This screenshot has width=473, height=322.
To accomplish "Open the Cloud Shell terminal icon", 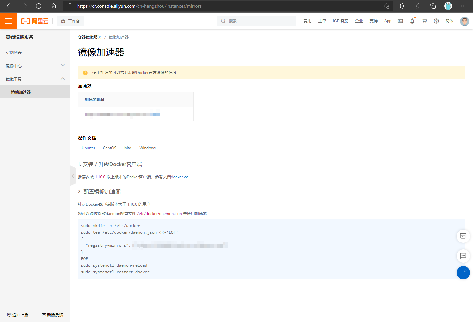I will [400, 21].
